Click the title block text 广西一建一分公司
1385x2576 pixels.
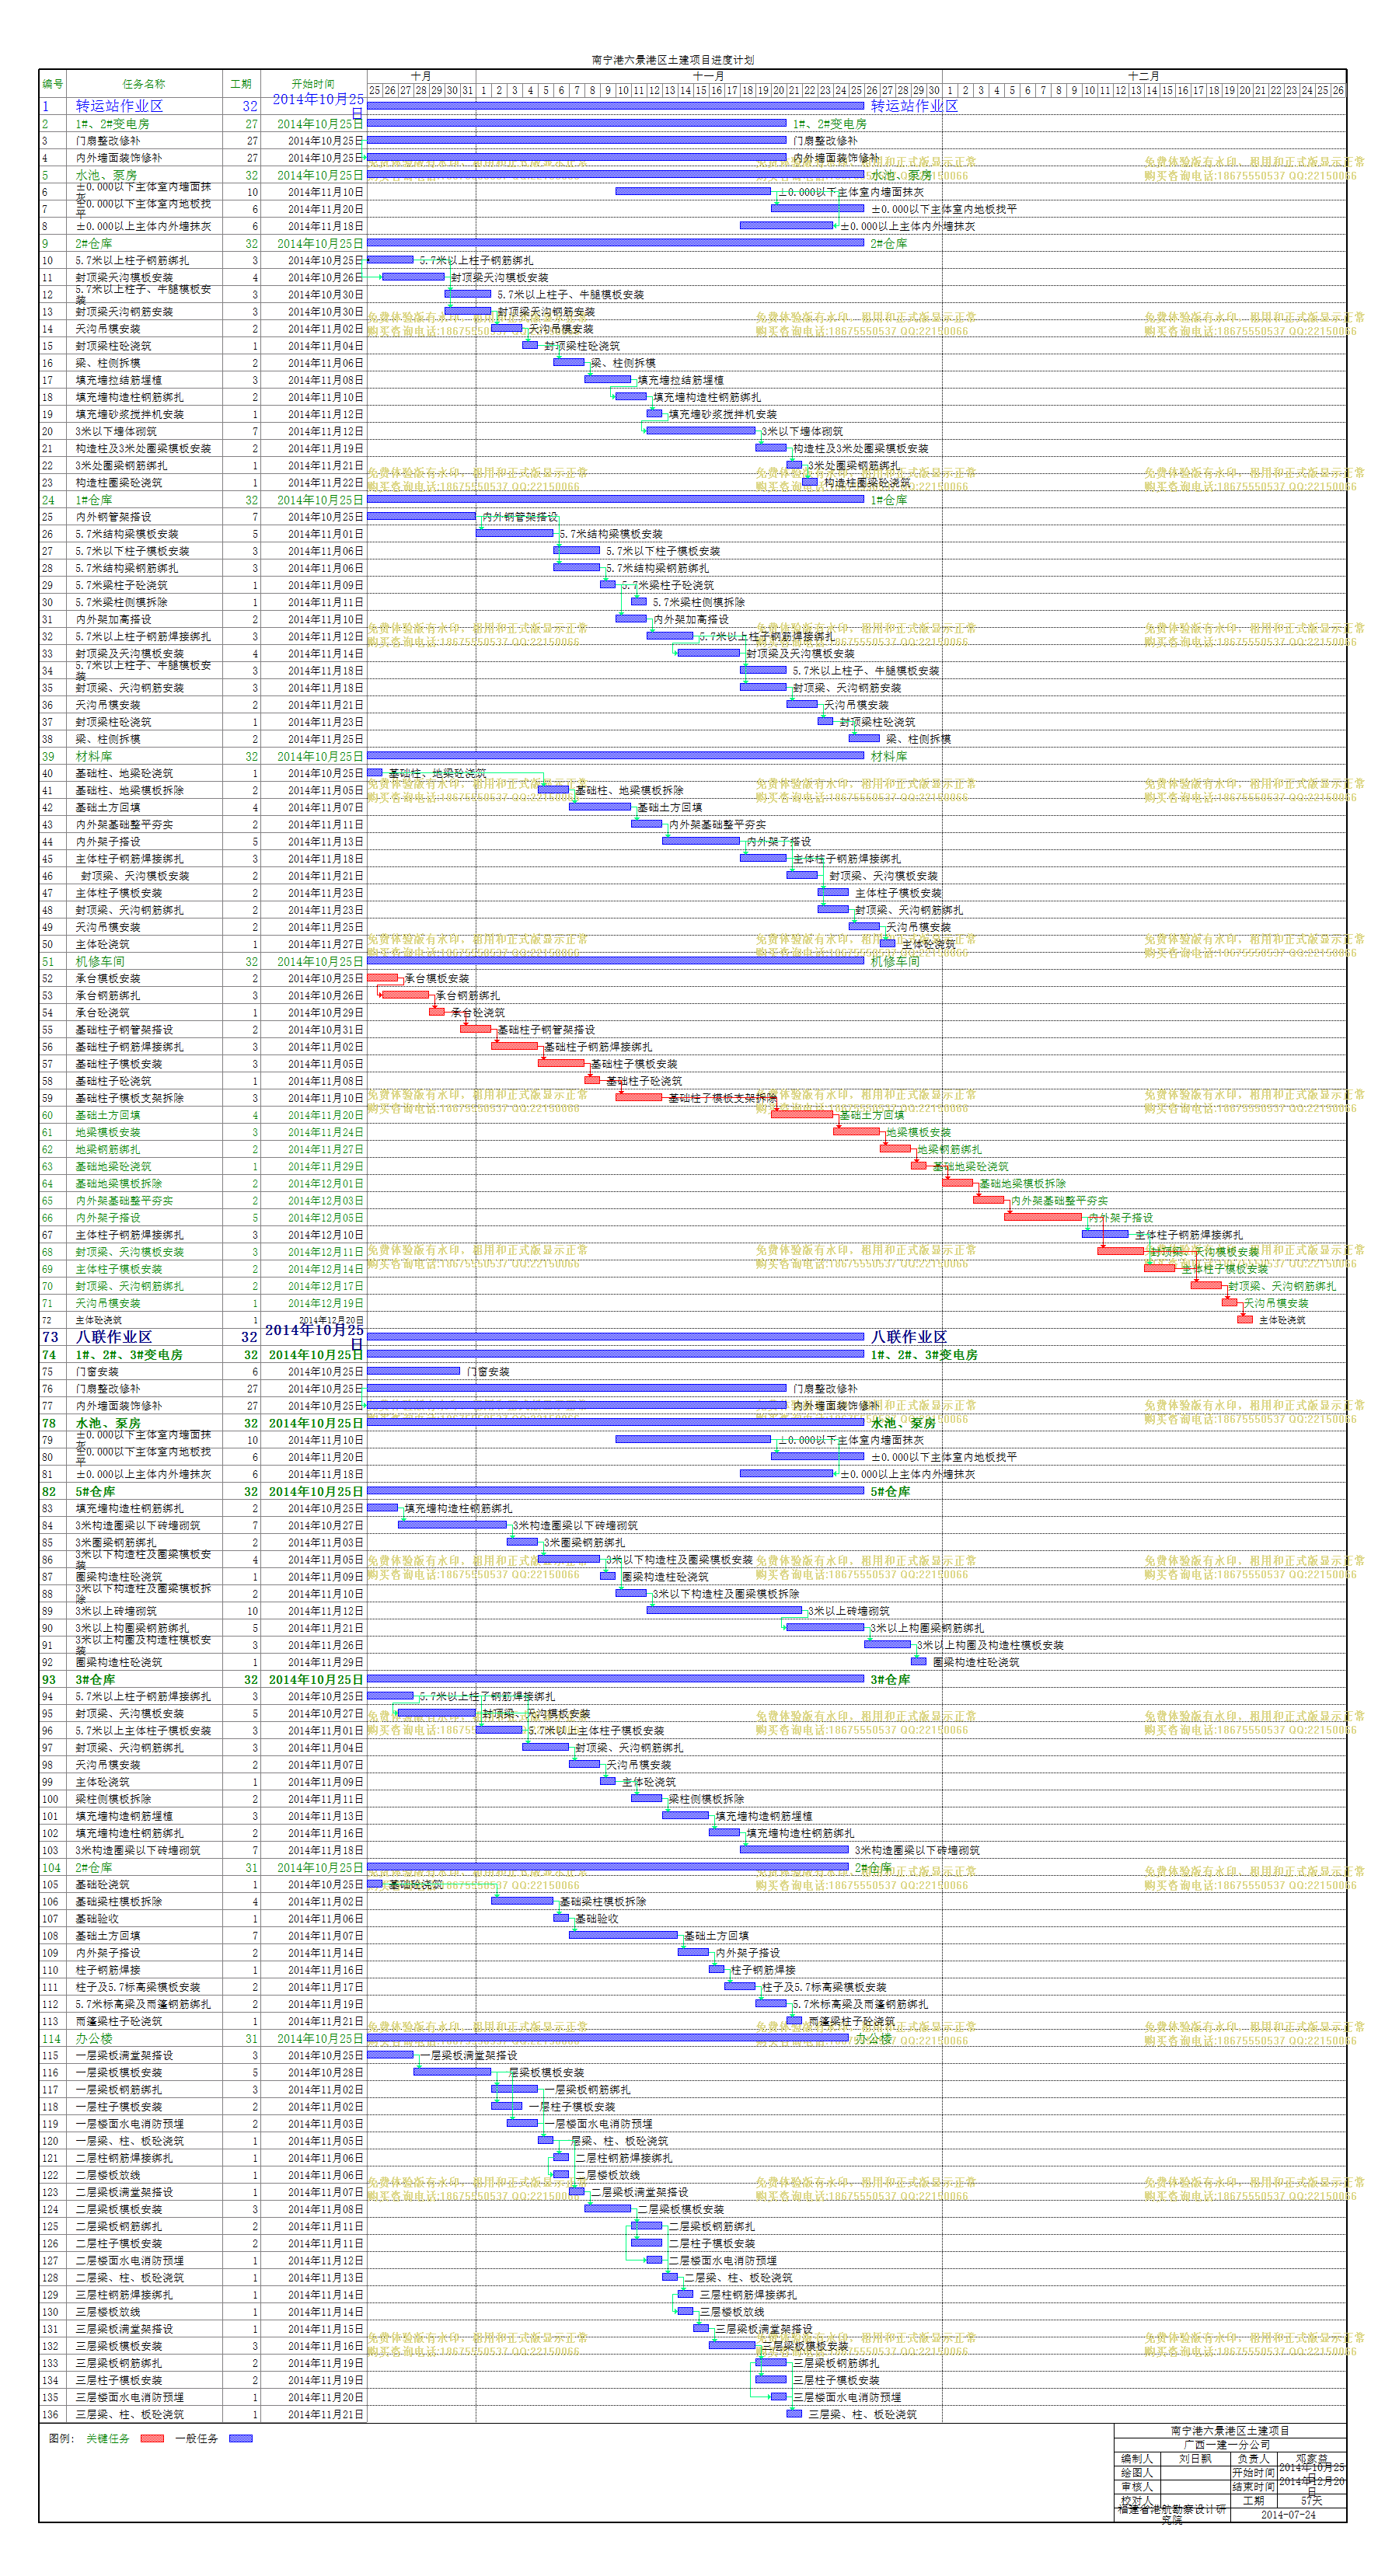pyautogui.click(x=1229, y=2445)
